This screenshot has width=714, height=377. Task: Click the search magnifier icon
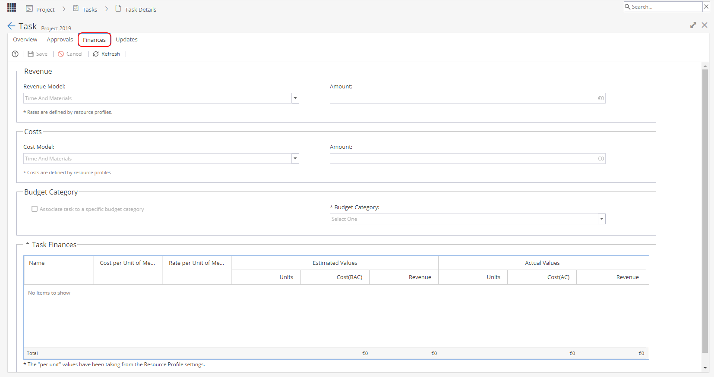point(628,6)
